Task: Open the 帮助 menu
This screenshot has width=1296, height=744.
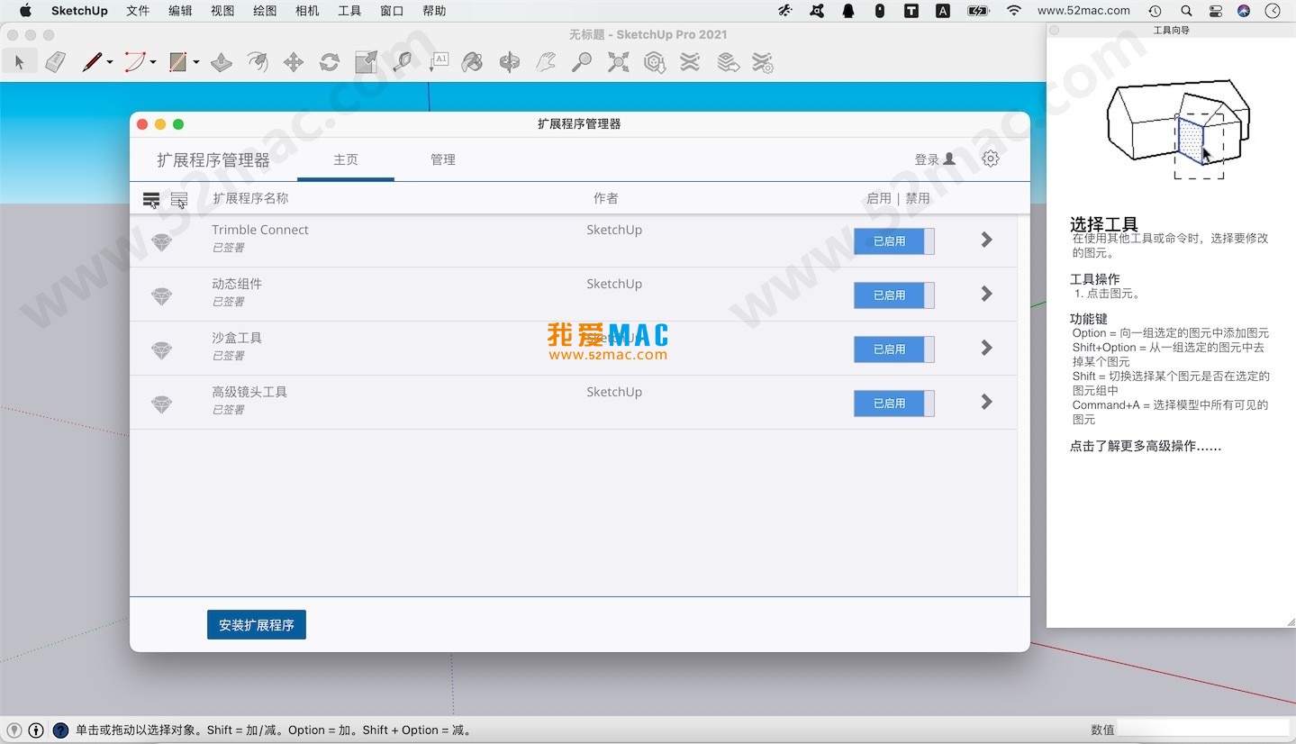Action: coord(434,11)
